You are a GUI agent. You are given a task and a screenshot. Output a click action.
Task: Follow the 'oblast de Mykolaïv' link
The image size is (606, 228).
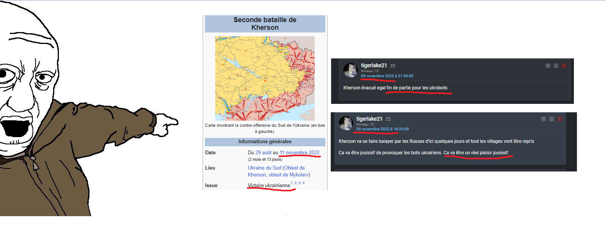[289, 175]
